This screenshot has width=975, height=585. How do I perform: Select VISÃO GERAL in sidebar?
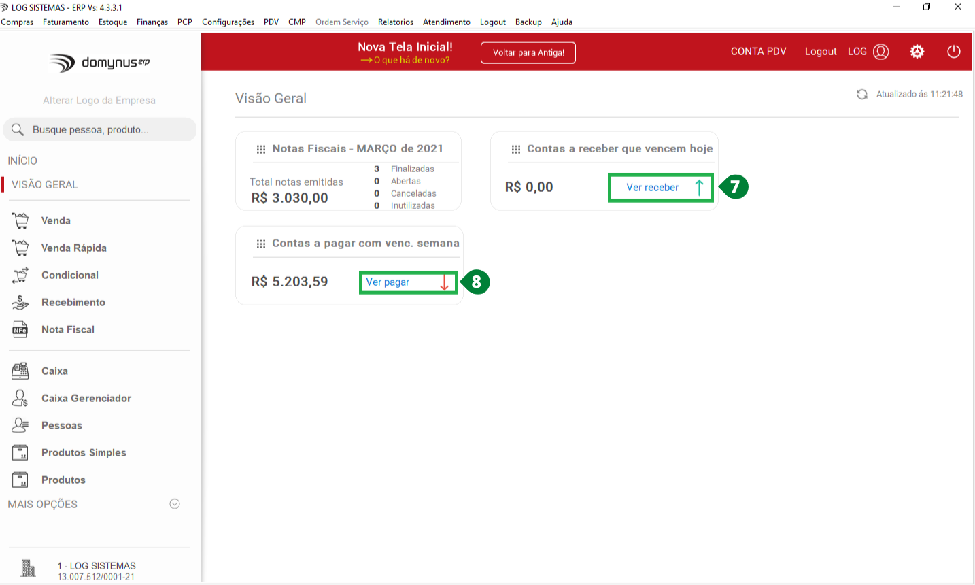[x=44, y=184]
